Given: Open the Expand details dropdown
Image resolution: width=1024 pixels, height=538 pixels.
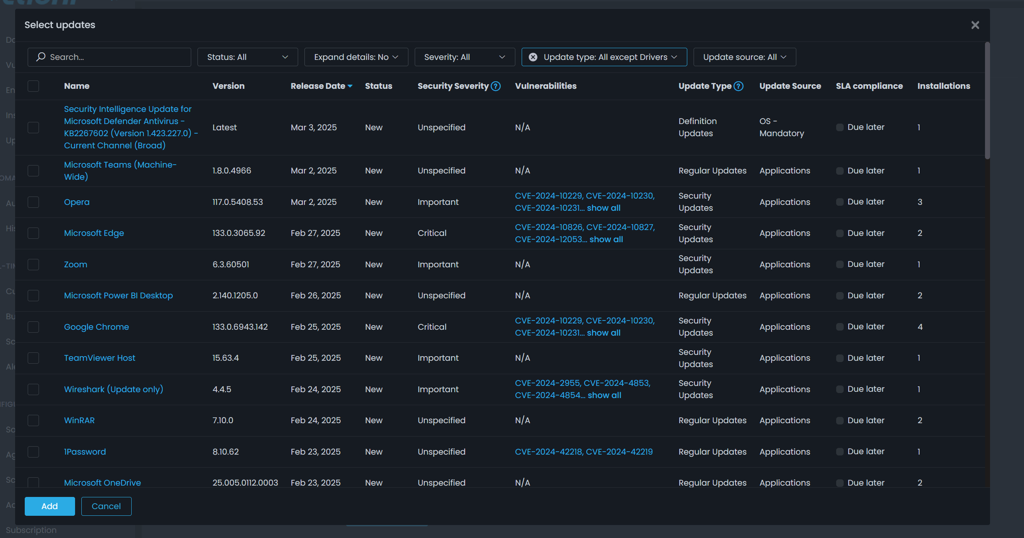Looking at the screenshot, I should click(356, 57).
